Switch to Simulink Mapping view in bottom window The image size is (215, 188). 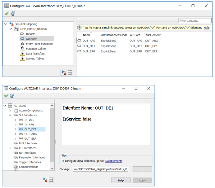(x=45, y=180)
